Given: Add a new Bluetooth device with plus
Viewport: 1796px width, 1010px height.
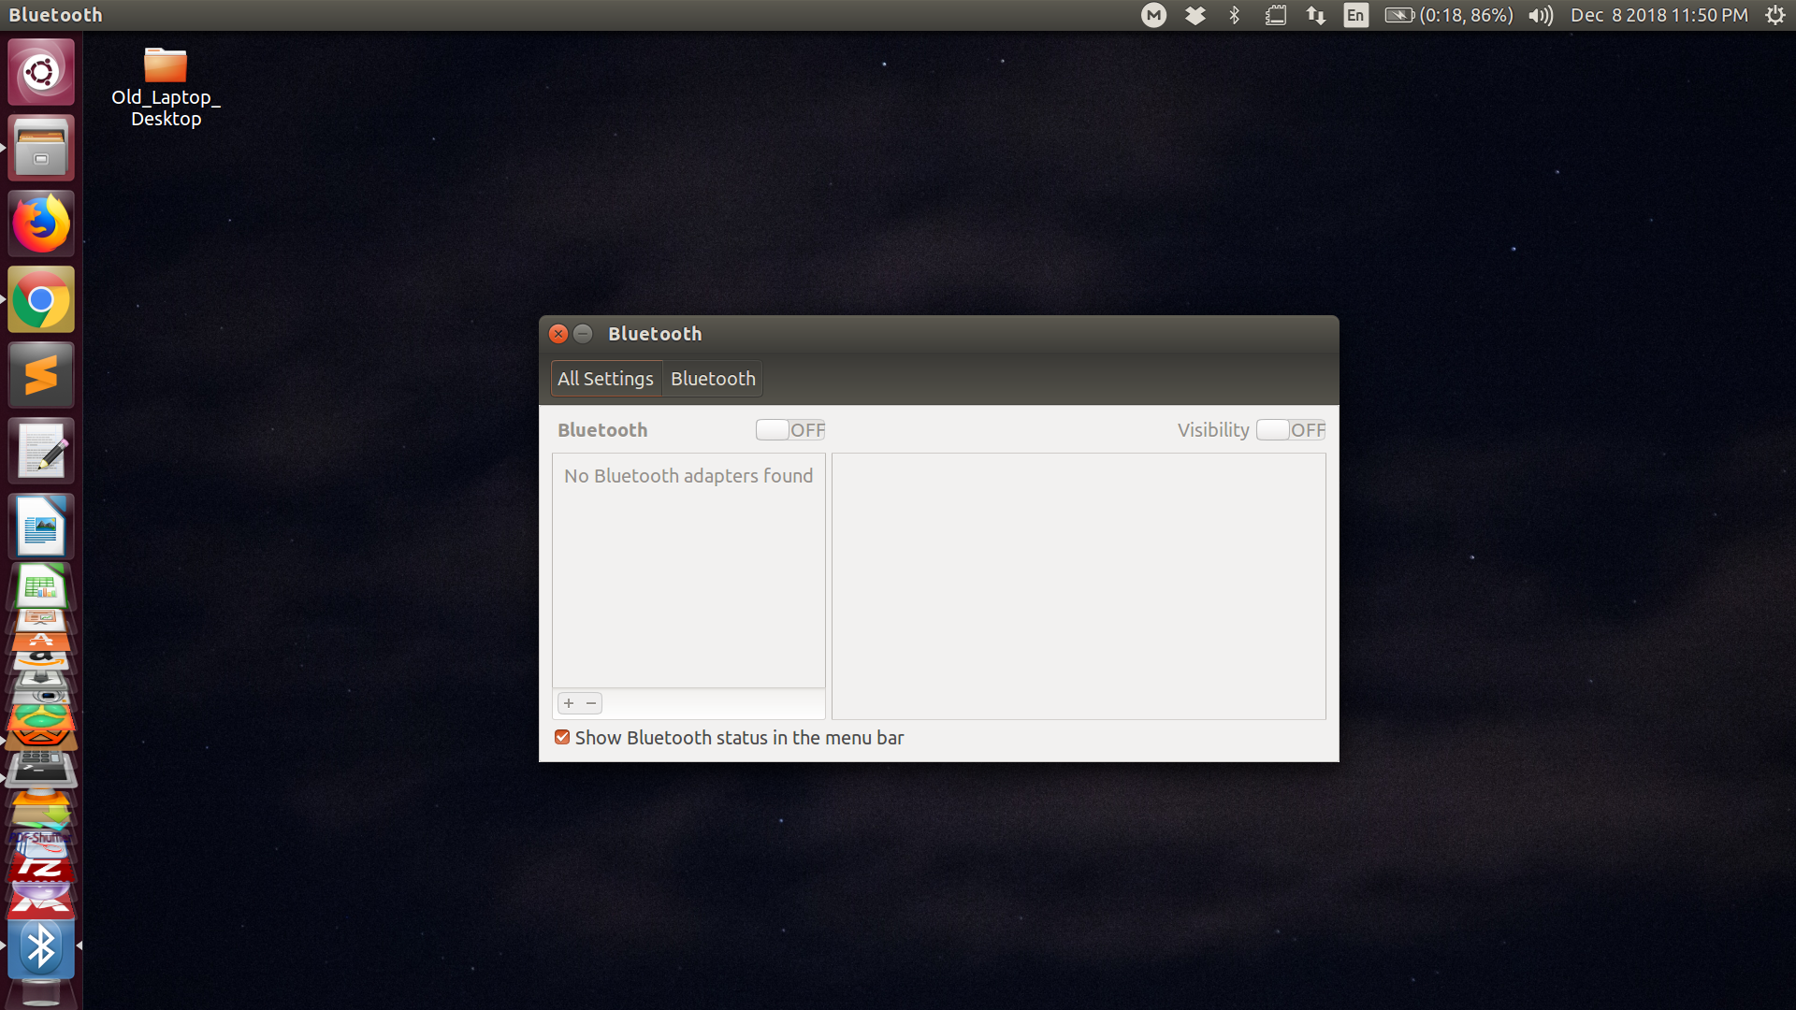Looking at the screenshot, I should pyautogui.click(x=569, y=703).
